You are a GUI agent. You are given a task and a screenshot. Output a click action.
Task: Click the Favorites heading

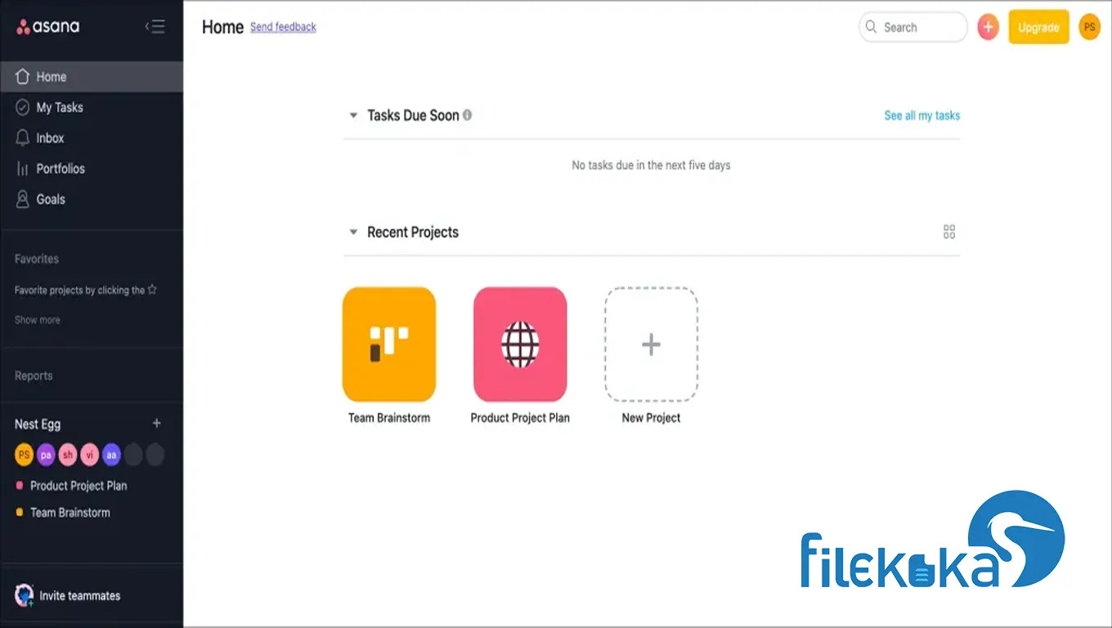37,258
